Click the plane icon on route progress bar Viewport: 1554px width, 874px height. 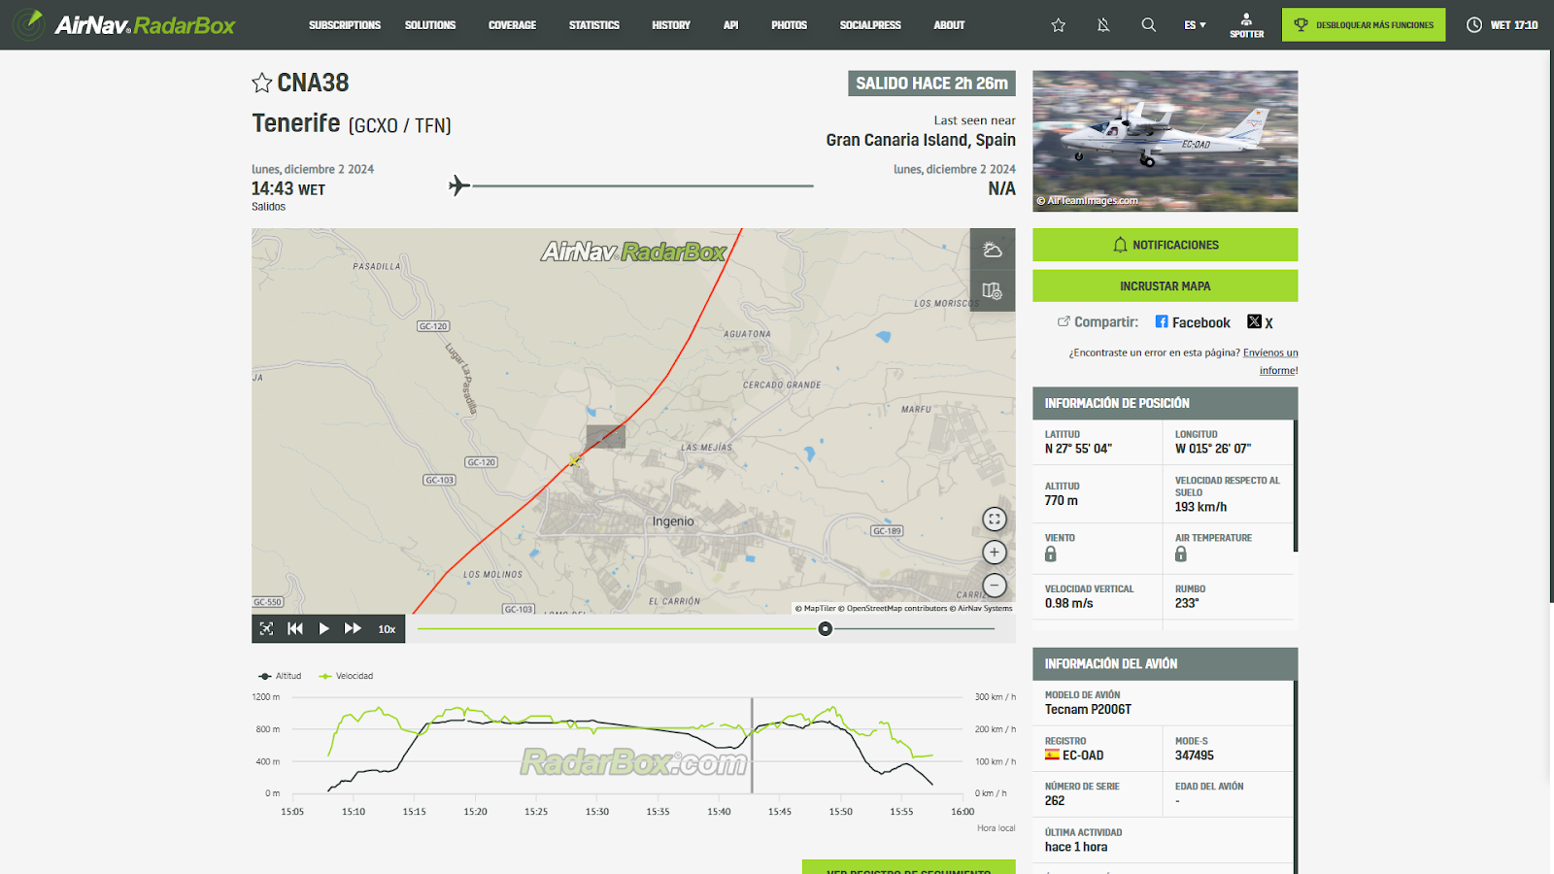click(x=459, y=185)
